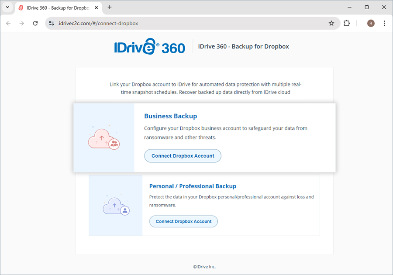Open the browser Extensions puzzle icon
The height and width of the screenshot is (275, 393).
[x=347, y=23]
